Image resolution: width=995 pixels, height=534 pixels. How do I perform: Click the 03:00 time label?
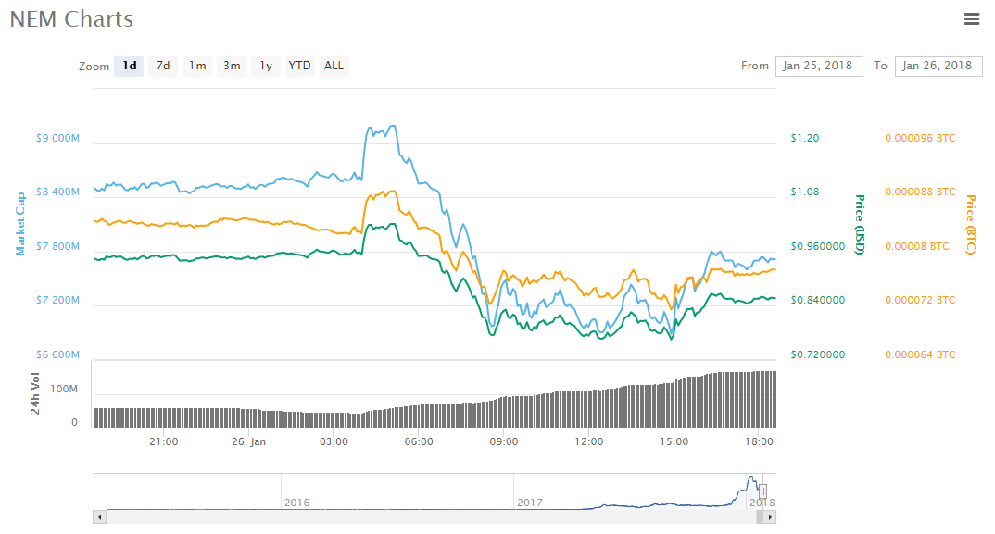pos(334,442)
